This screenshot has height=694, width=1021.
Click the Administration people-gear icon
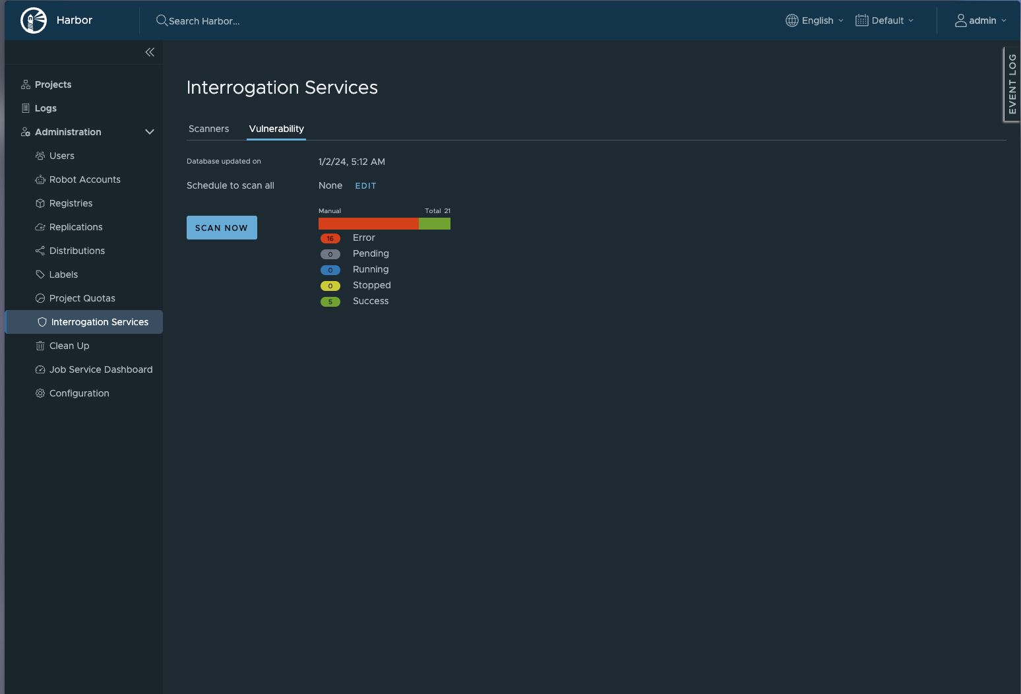click(x=26, y=132)
